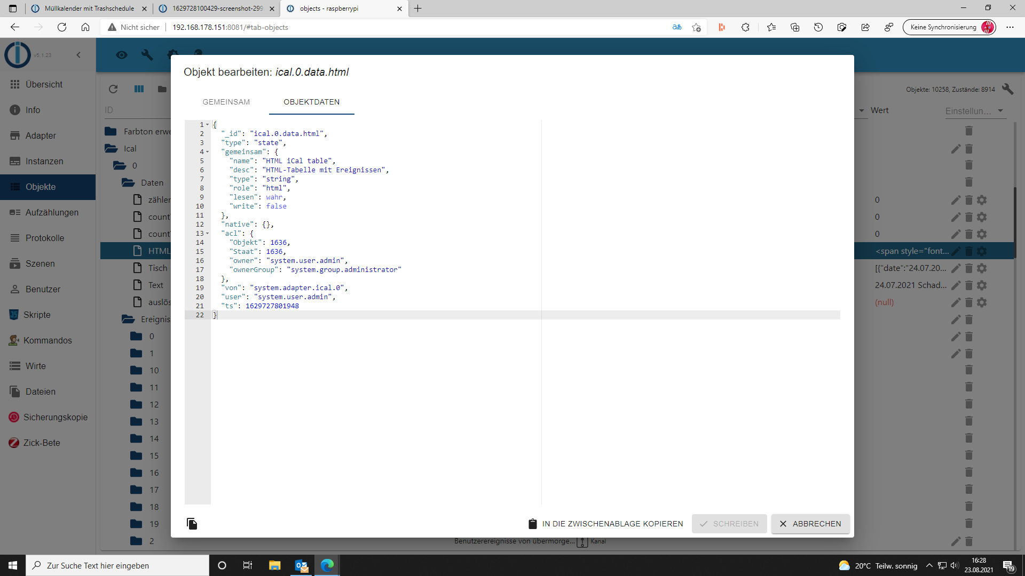Click refresh icon in objects toolbar
Screen dimensions: 1025x576
tap(113, 89)
